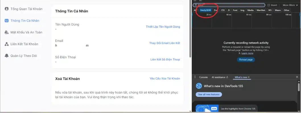This screenshot has height=113, width=301.
Task: Select the Font filter chip
Action: [235, 10]
